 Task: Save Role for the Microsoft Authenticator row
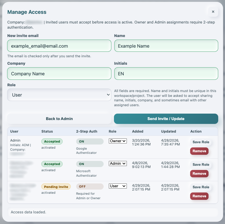201,164
